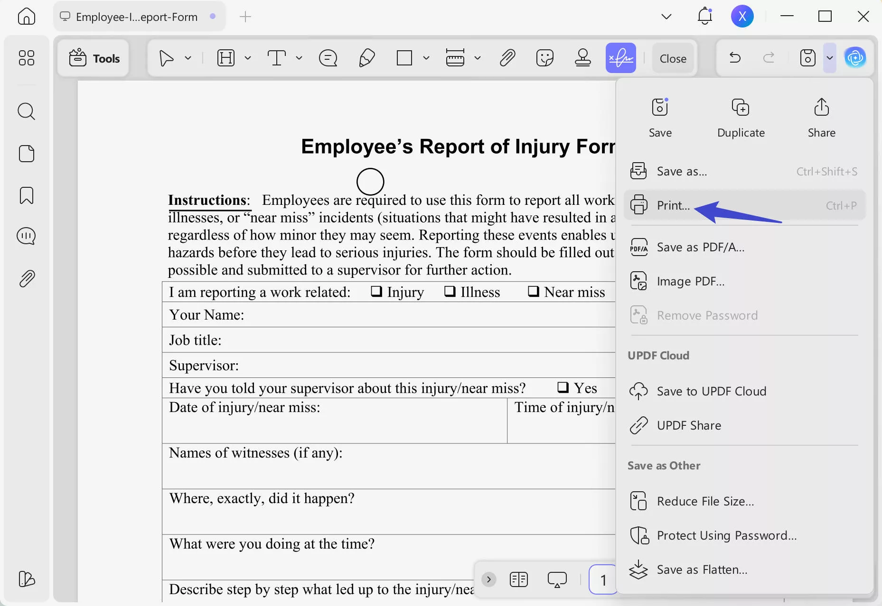The width and height of the screenshot is (882, 606).
Task: Click the page number field showing 1
Action: (x=602, y=579)
